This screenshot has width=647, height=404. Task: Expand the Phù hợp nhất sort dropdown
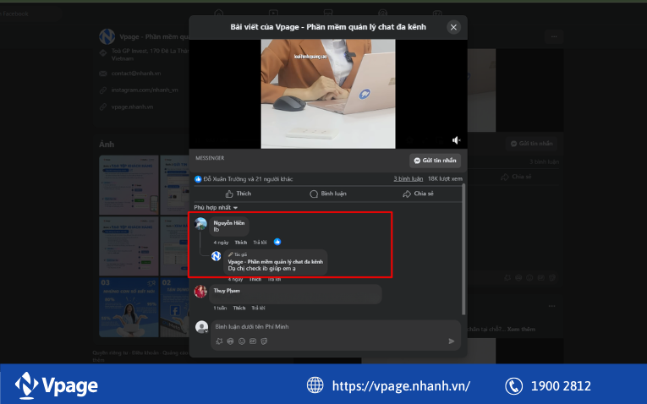click(216, 207)
